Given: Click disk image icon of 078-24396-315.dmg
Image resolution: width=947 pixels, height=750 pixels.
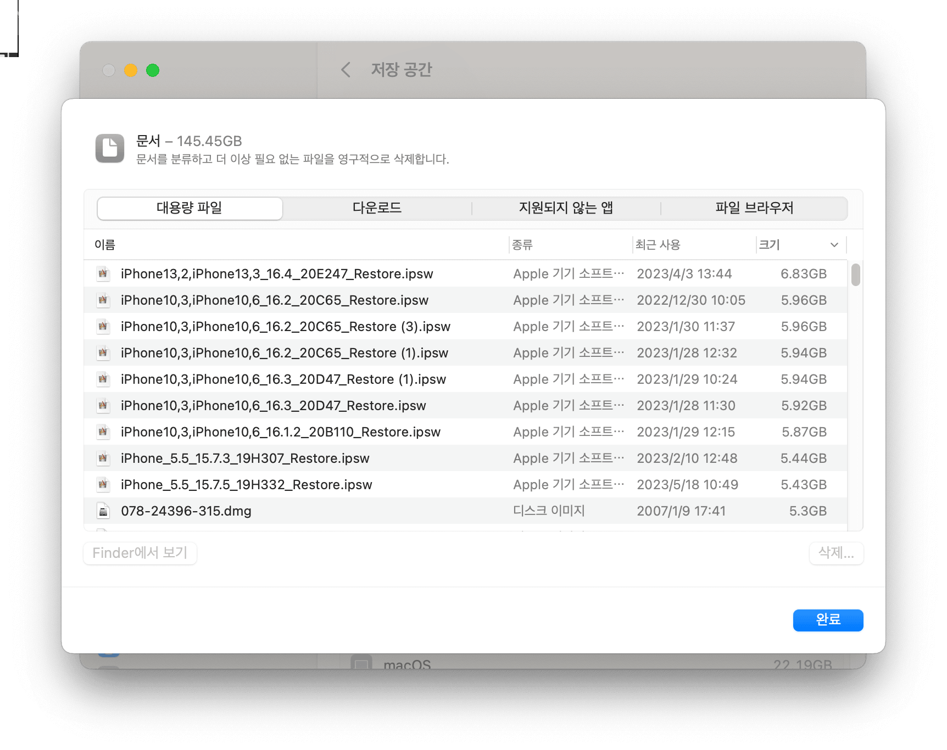Looking at the screenshot, I should (x=103, y=511).
